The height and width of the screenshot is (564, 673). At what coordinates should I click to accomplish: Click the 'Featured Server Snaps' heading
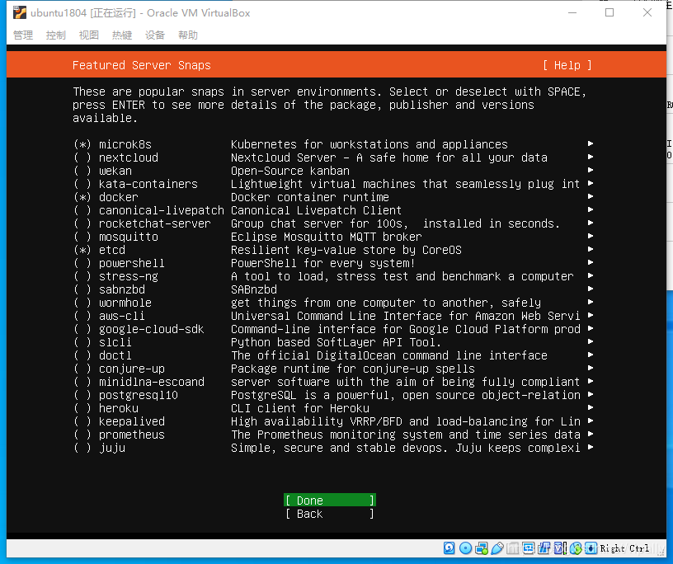(142, 65)
